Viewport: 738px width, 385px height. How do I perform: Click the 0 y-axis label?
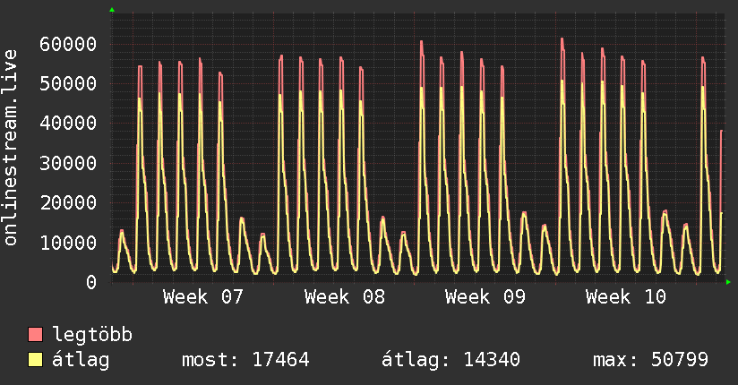pos(91,282)
